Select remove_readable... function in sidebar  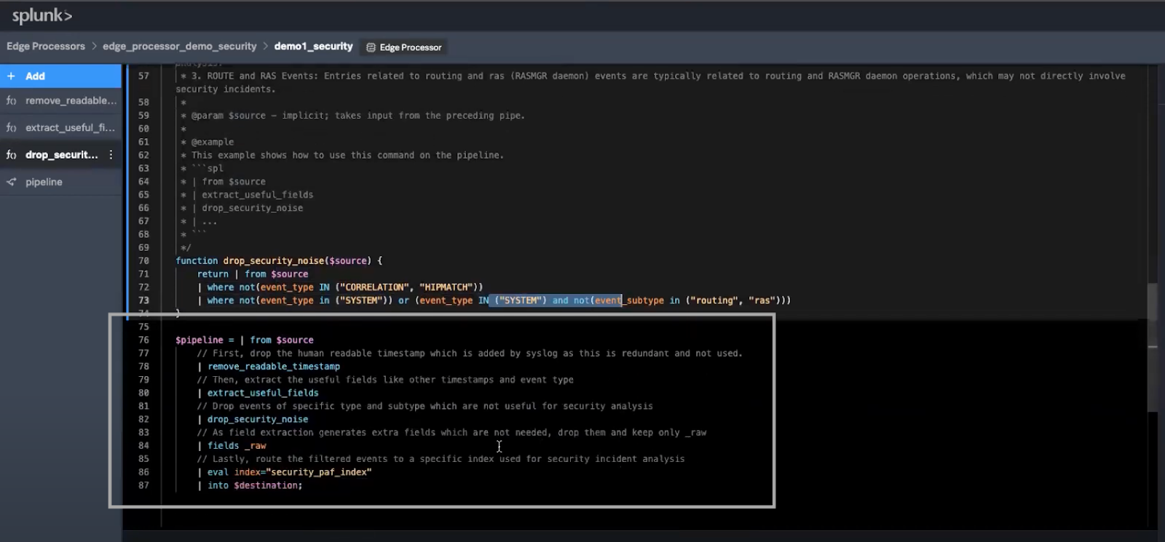click(x=60, y=100)
